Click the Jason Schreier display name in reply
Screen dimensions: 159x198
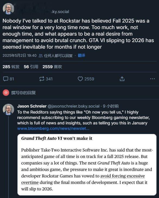pos(32,106)
